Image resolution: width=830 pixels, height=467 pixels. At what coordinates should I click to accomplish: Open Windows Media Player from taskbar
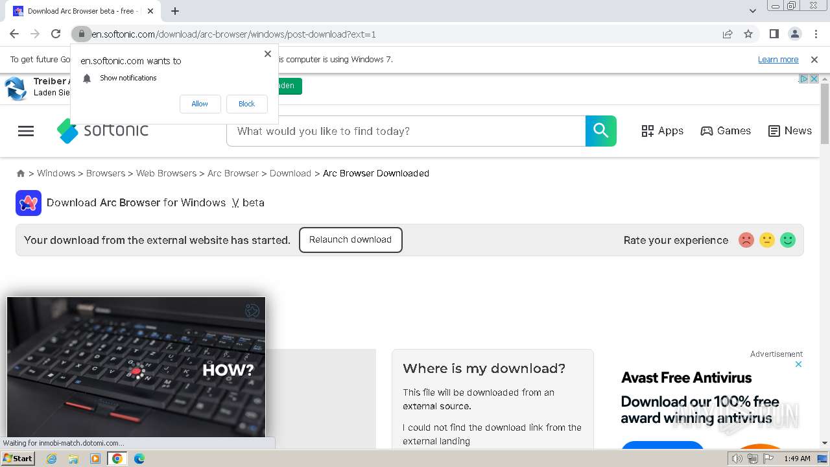click(95, 459)
